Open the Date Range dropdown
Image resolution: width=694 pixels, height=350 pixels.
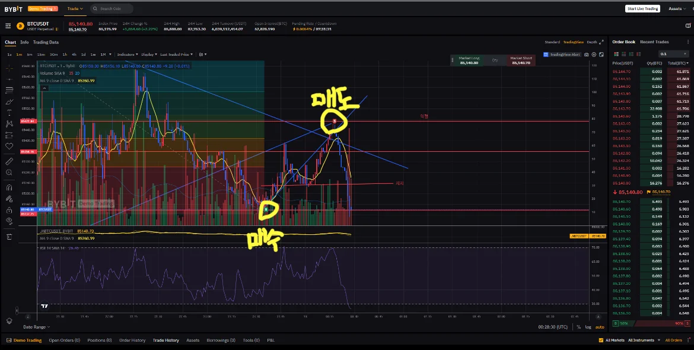(x=37, y=327)
